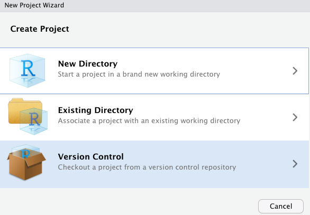Select the New Directory title

[88, 64]
